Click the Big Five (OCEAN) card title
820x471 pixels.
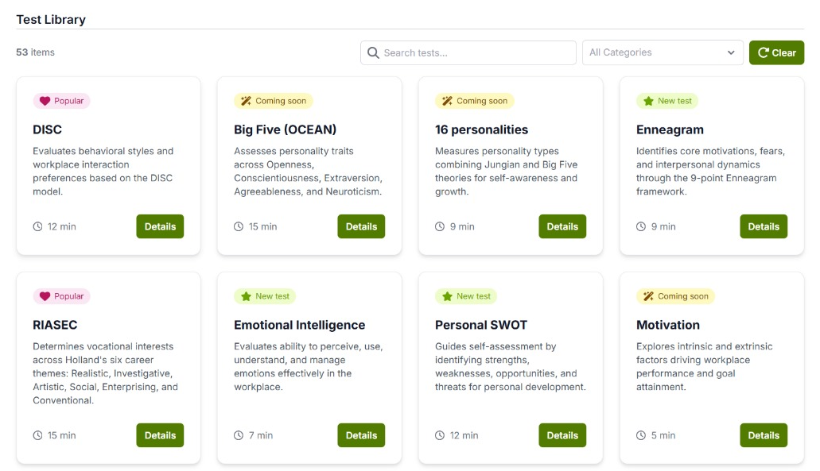pyautogui.click(x=285, y=129)
